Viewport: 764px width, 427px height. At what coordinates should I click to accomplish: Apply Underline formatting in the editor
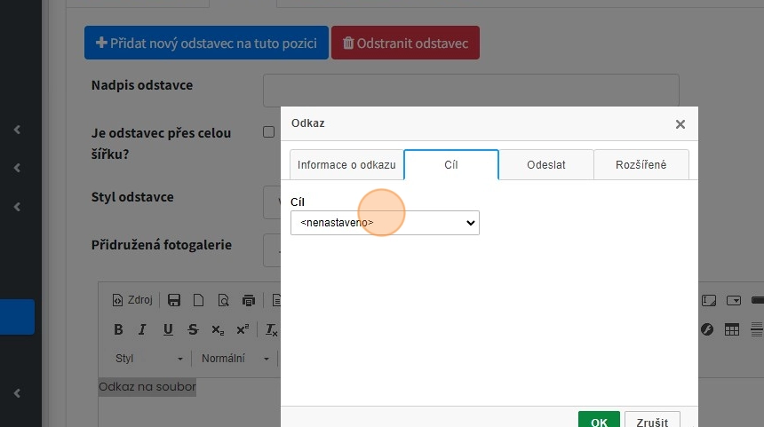coord(167,329)
